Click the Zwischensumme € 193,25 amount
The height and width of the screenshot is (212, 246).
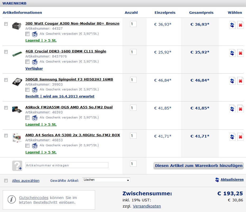[230, 193]
